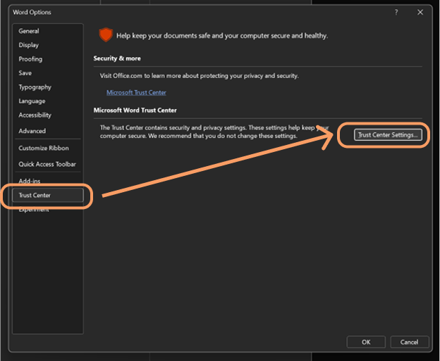
Task: Click the Microsoft Word Trust Center heading
Action: (135, 110)
